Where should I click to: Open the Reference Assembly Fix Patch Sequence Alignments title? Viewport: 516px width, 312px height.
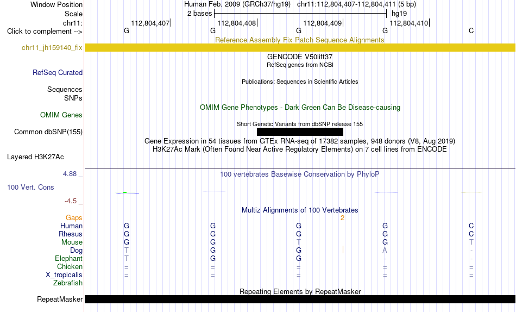click(299, 40)
